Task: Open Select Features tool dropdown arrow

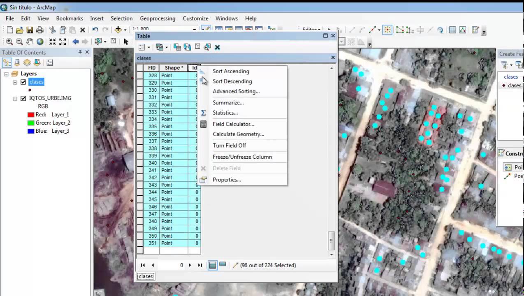Action: pyautogui.click(x=105, y=42)
